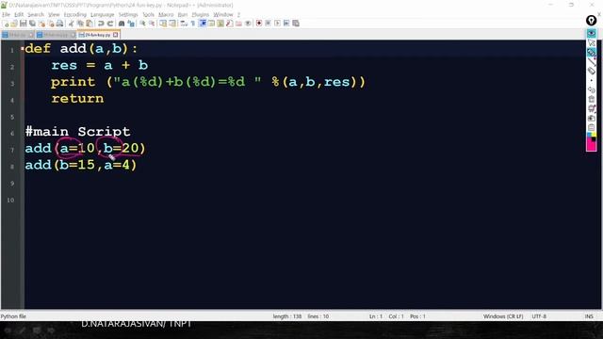Toggle word wrap in the toolbar
This screenshot has height=339, width=603.
(x=184, y=24)
